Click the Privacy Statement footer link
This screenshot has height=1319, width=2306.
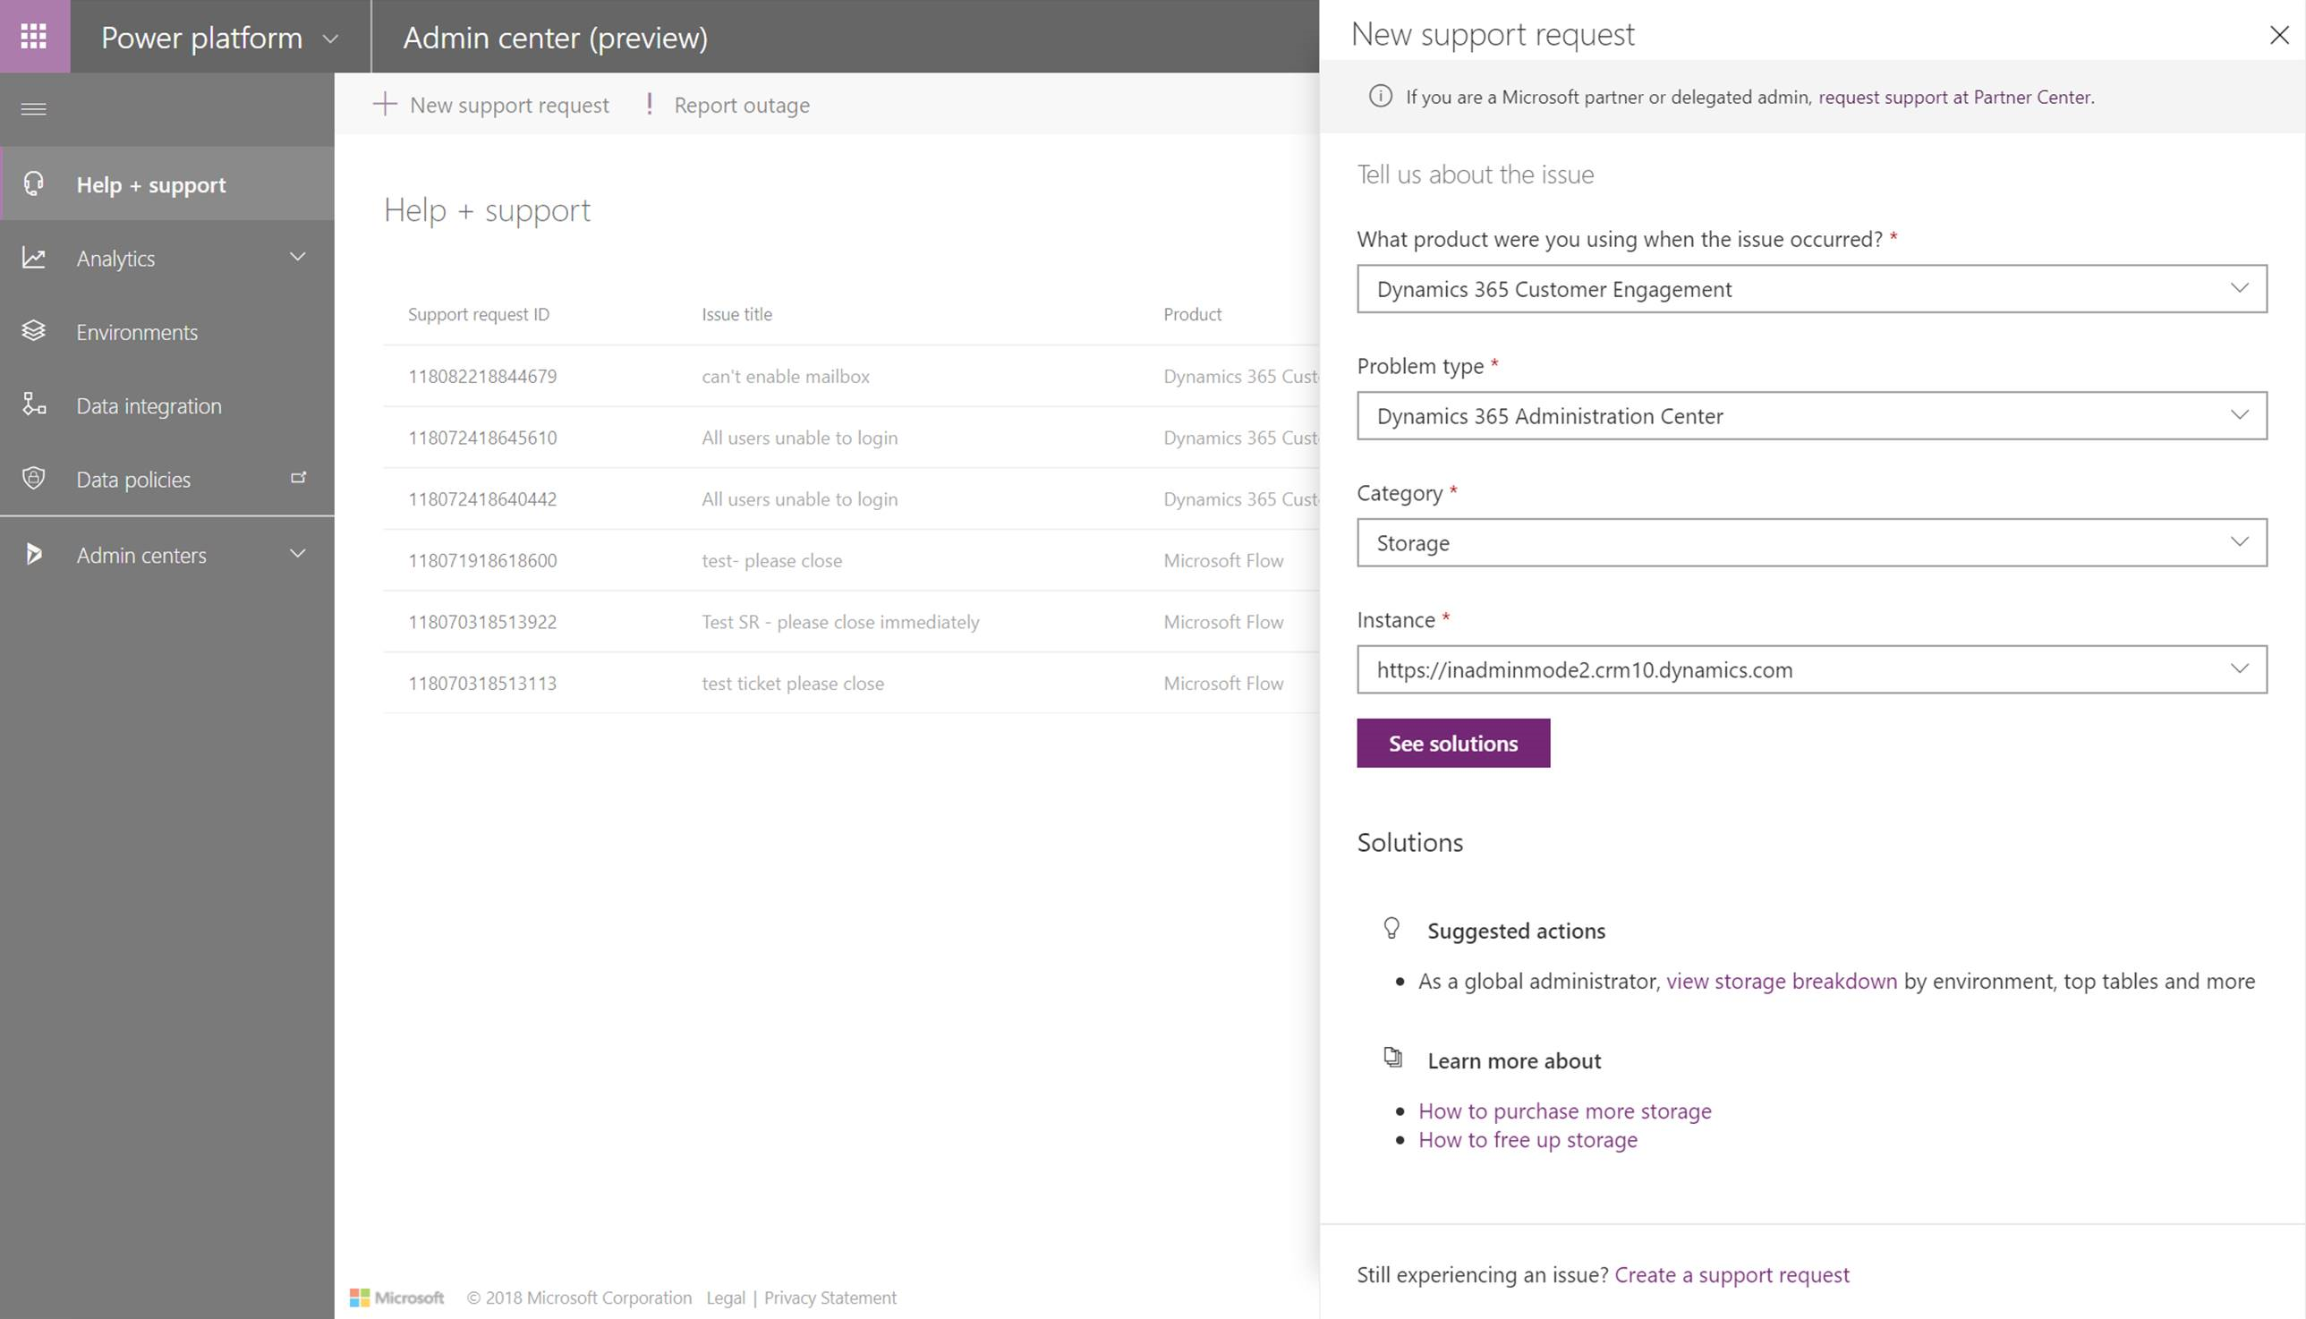pos(830,1298)
